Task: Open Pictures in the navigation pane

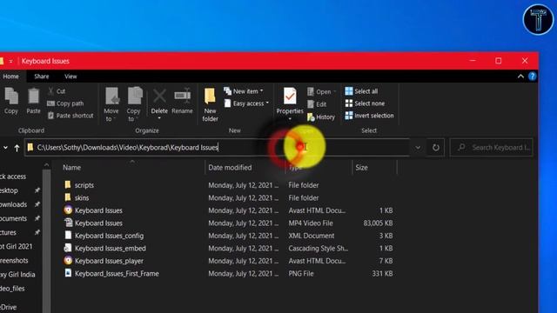Action: (x=8, y=232)
